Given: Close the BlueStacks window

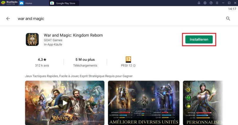Looking at the screenshot, I should 235,3.
